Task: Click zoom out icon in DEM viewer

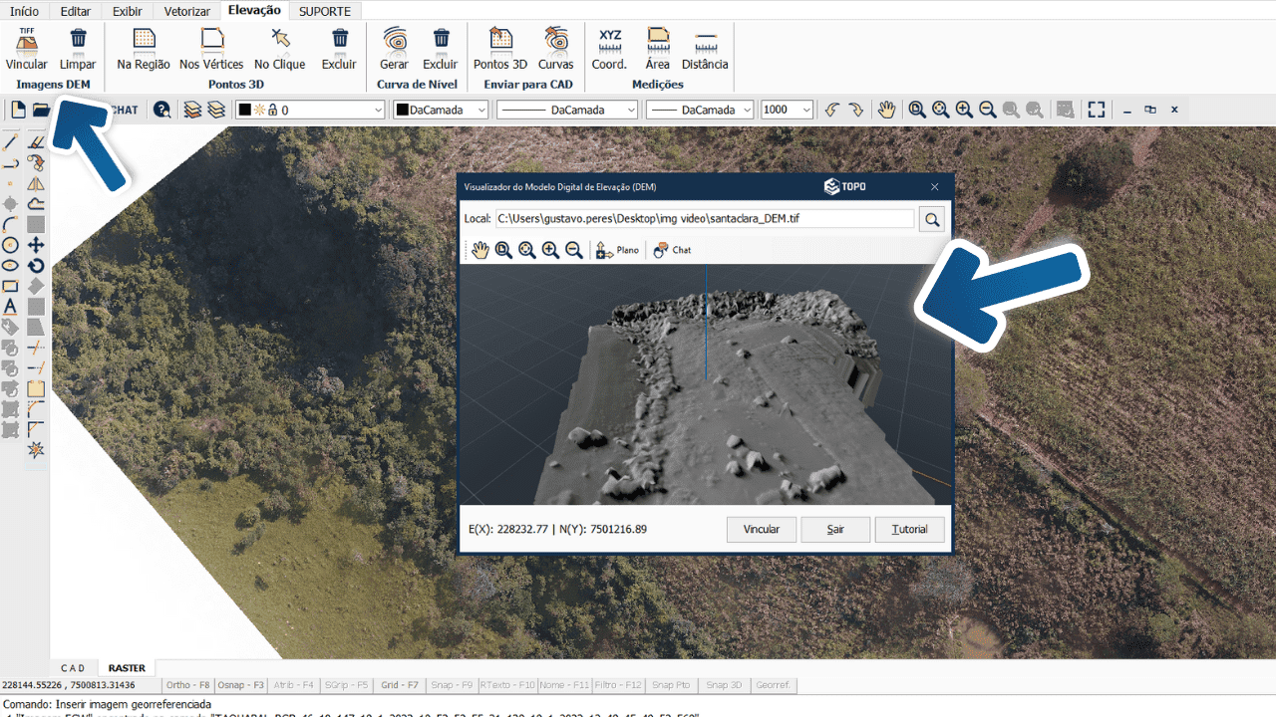Action: point(574,250)
